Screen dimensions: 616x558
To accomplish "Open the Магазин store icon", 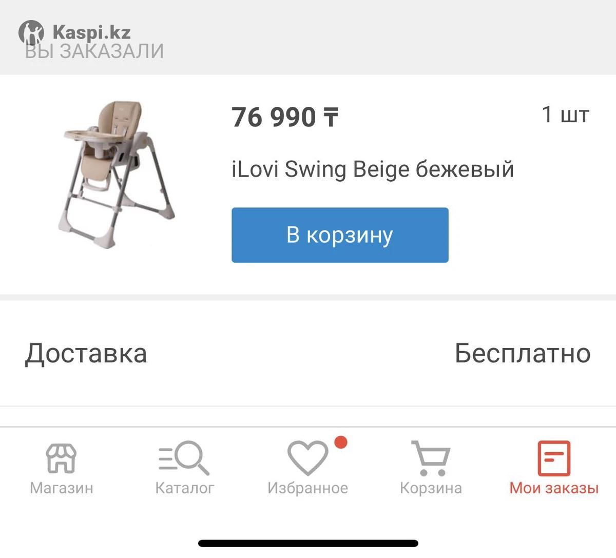I will coord(61,458).
